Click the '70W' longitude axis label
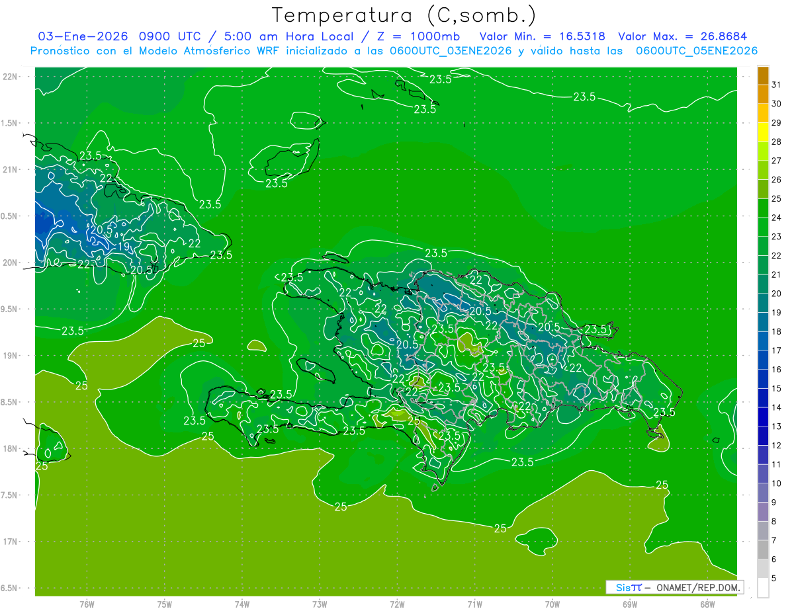Screen dimensions: 794x613 click(x=552, y=604)
